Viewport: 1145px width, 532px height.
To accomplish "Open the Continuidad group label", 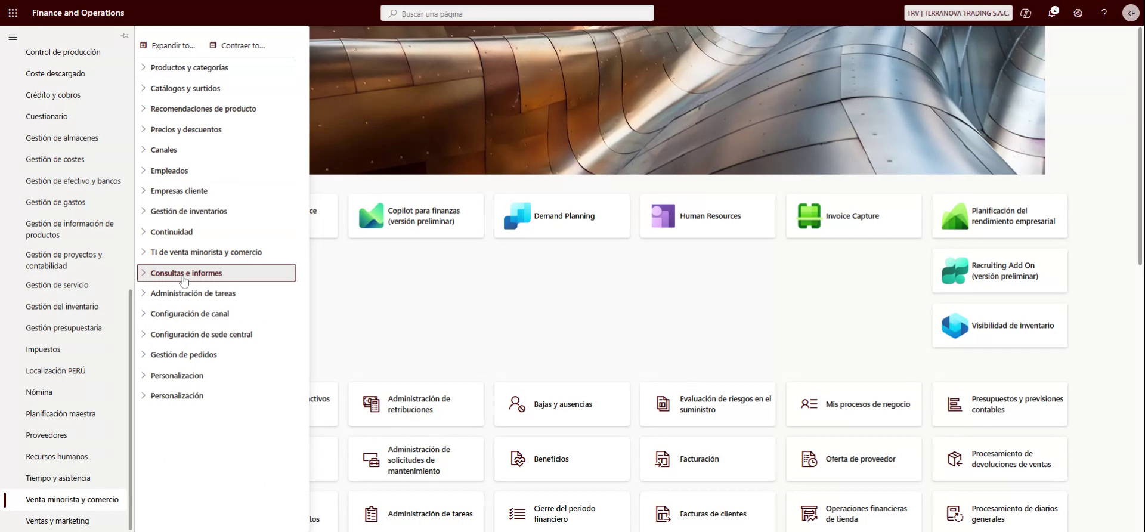I will pos(172,232).
